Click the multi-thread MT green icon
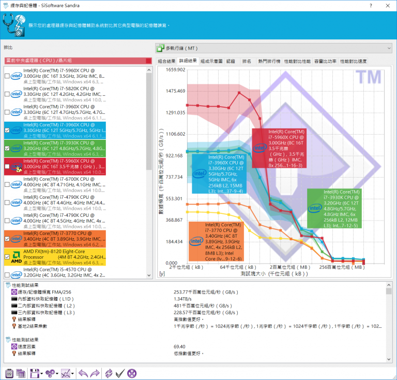This screenshot has width=397, height=380. click(160, 48)
